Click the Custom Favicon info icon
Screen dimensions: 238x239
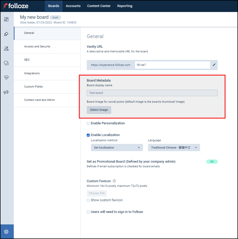[114, 181]
